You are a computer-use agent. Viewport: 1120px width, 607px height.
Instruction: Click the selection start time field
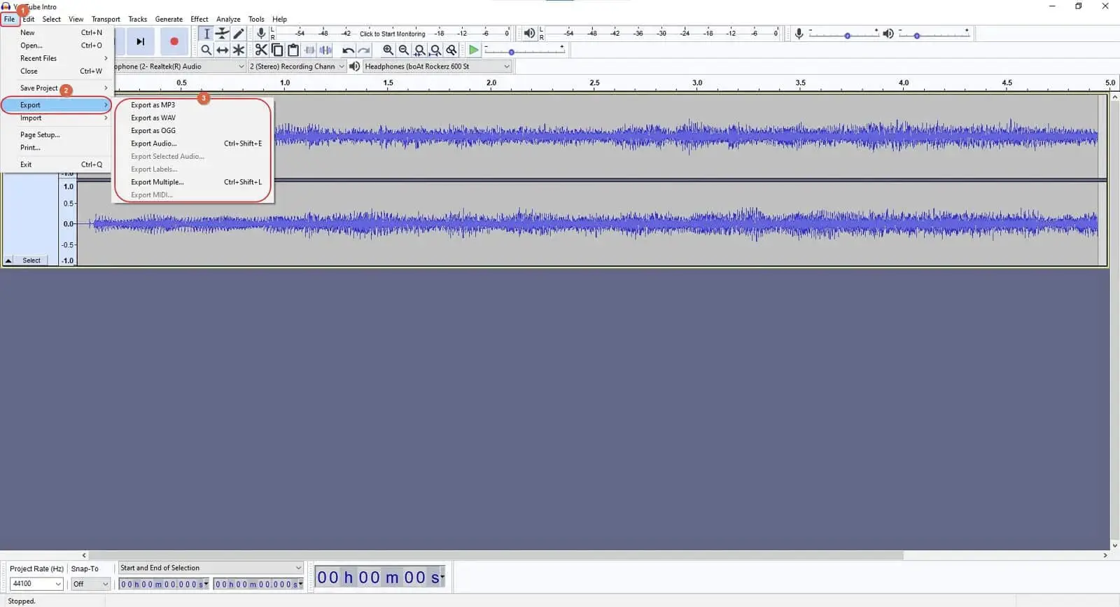(x=164, y=584)
